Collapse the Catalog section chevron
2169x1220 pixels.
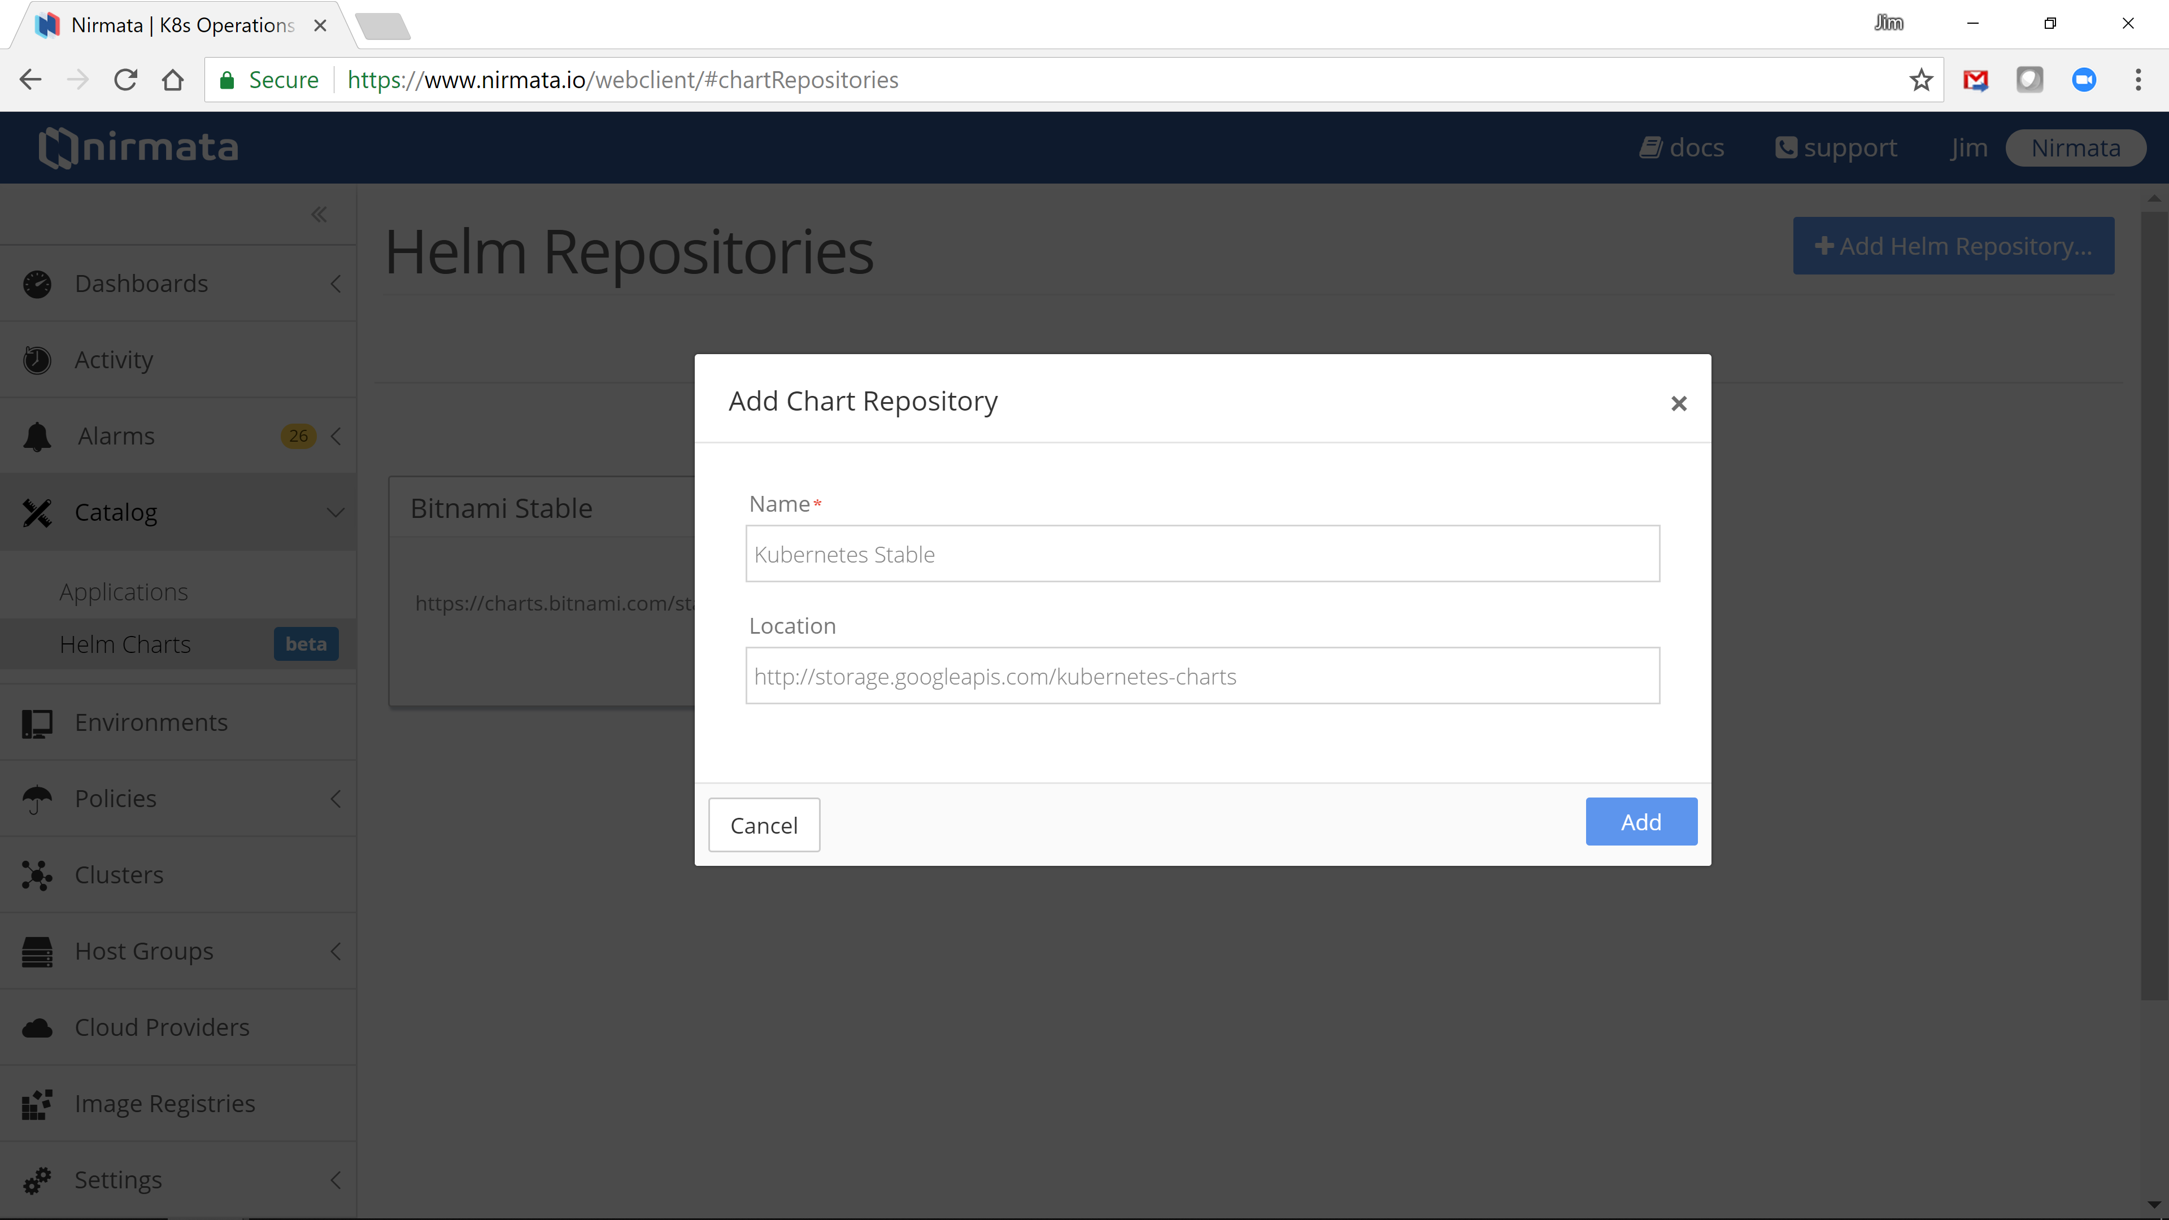pyautogui.click(x=336, y=513)
